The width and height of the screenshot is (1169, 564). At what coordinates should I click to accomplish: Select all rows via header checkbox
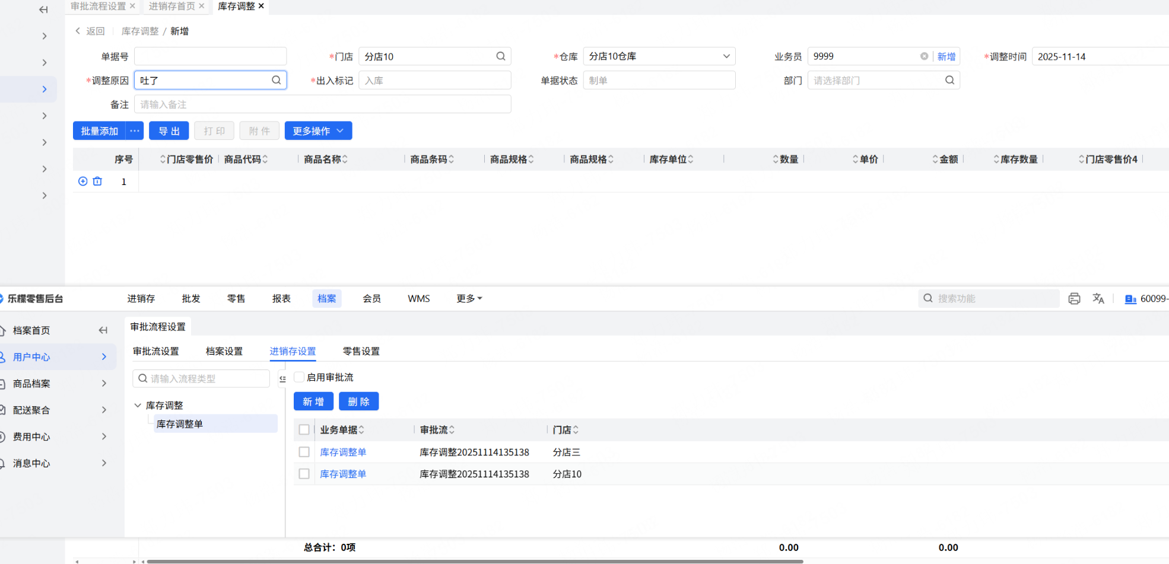(x=304, y=430)
